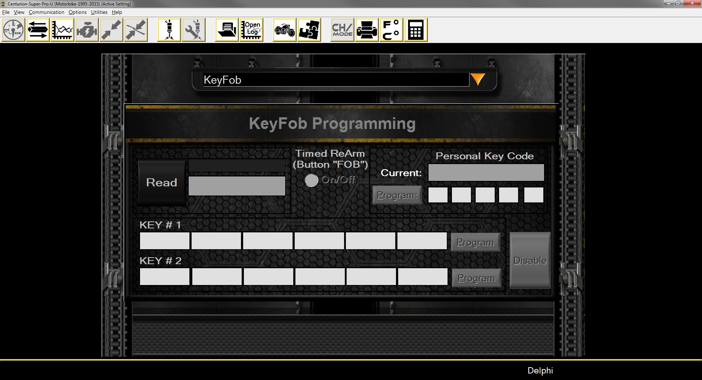The width and height of the screenshot is (702, 380).
Task: Click the gray field beside Read button
Action: tap(237, 186)
